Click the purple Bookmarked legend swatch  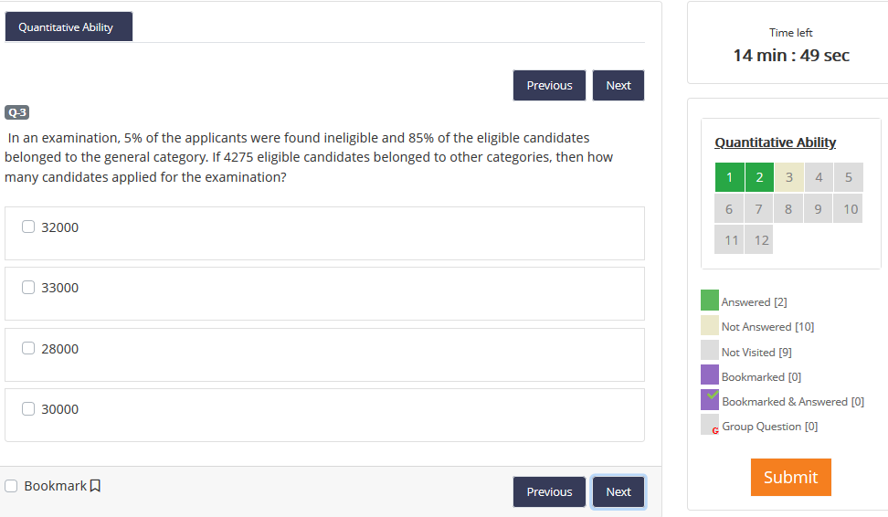(x=709, y=375)
